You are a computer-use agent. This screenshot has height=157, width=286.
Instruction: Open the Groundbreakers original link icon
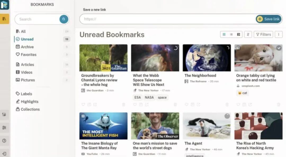(x=95, y=104)
